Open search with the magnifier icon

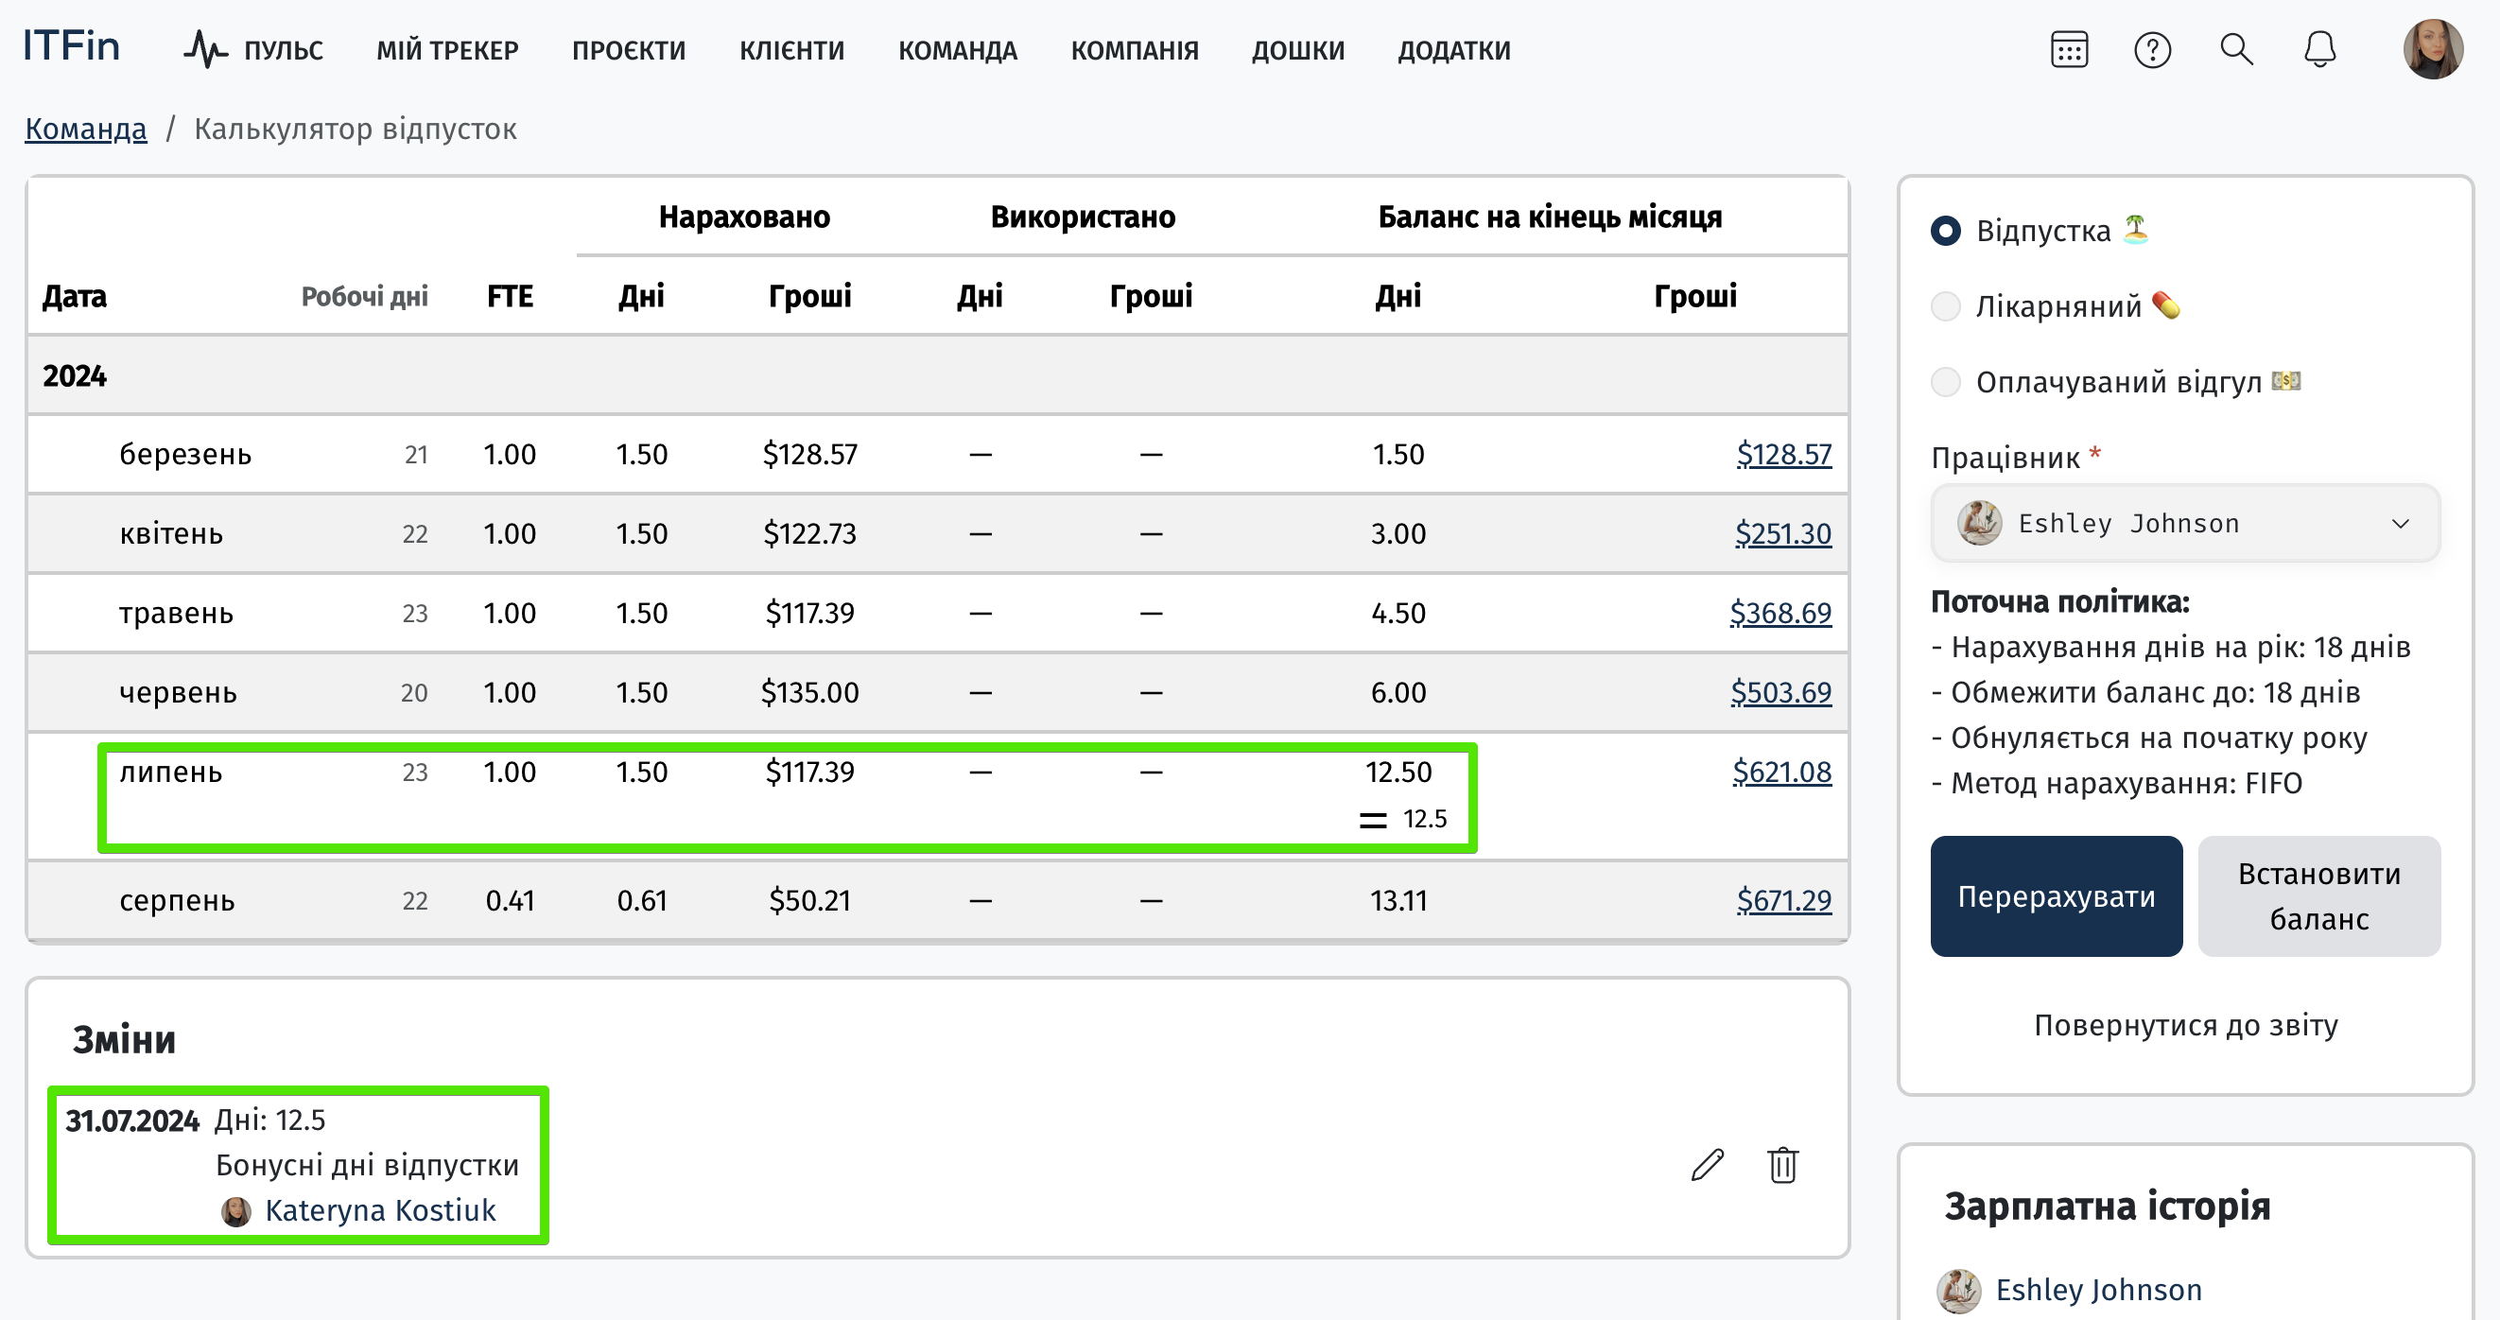coord(2237,49)
